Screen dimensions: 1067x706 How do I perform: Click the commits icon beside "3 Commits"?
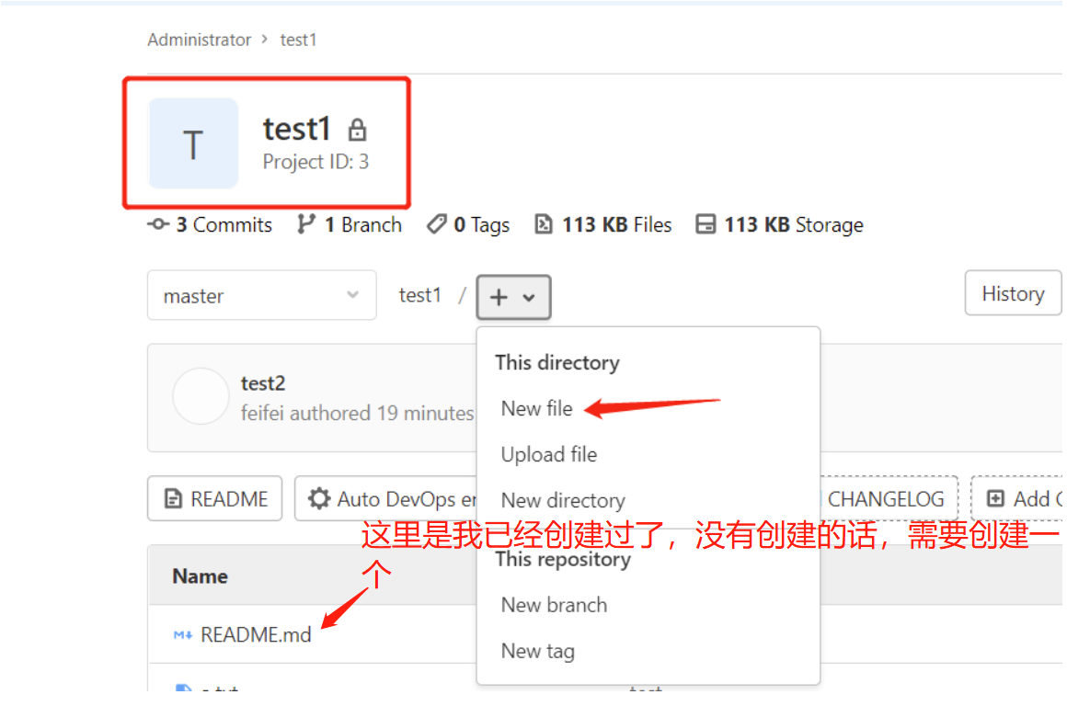coord(160,223)
